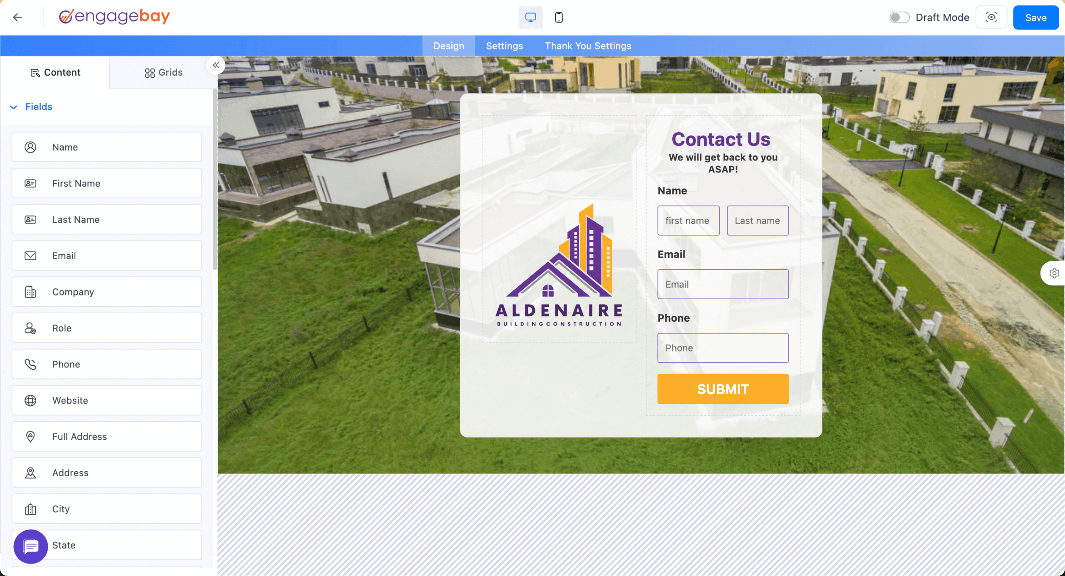Save the form
This screenshot has height=576, width=1065.
pyautogui.click(x=1035, y=17)
